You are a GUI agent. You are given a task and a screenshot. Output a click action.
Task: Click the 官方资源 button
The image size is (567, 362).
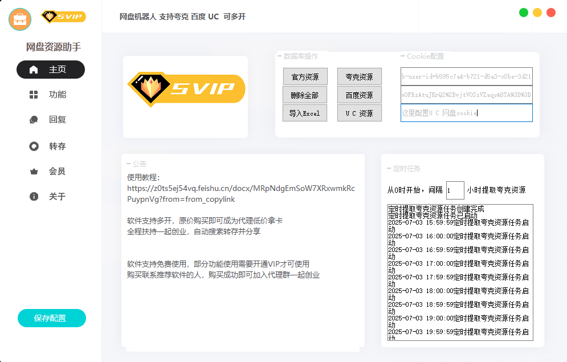[305, 76]
